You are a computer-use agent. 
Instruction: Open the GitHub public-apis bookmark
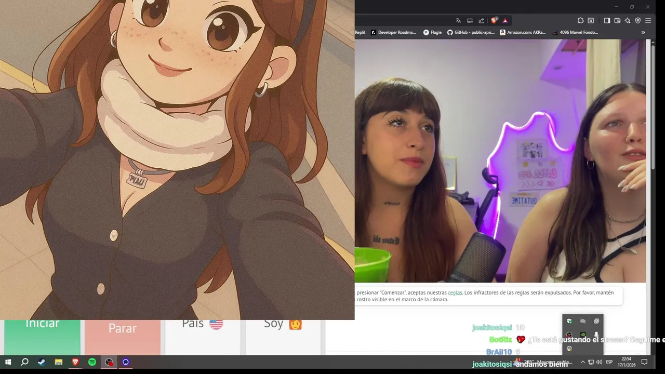[x=471, y=32]
